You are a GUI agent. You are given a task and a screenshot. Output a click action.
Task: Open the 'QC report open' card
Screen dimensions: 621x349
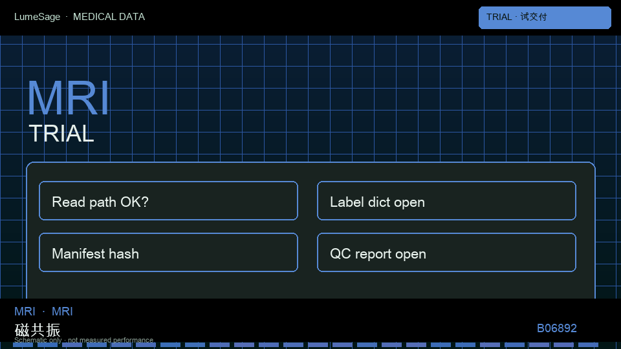point(446,253)
